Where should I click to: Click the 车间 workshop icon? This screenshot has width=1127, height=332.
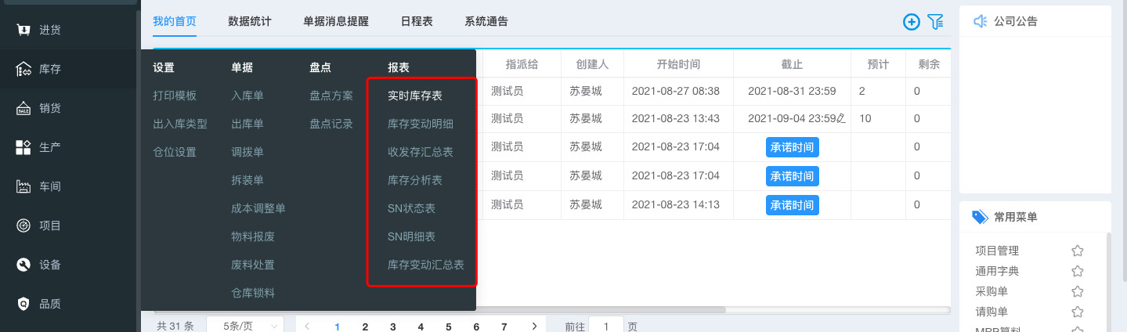click(23, 186)
